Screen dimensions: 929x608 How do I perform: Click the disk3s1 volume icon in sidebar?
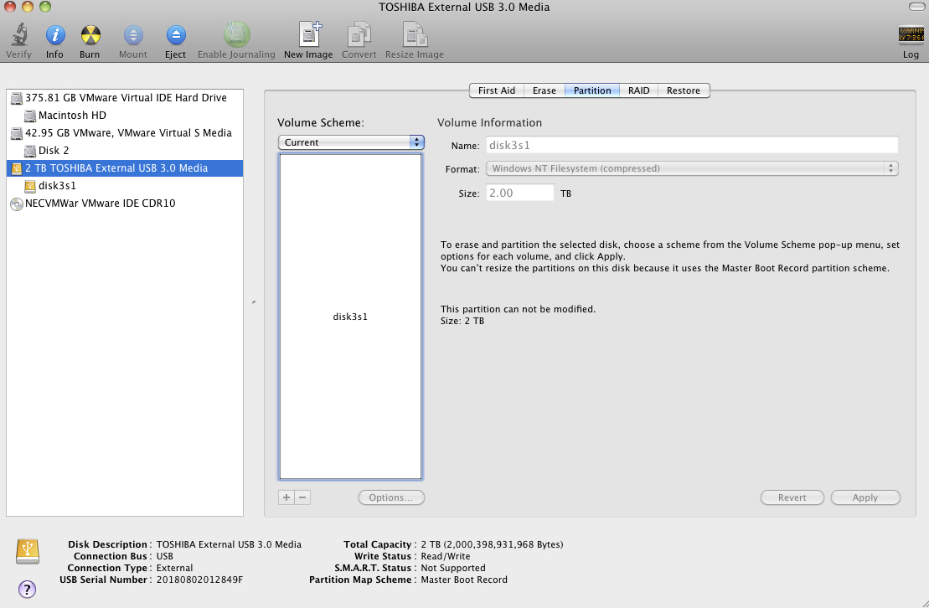[29, 186]
